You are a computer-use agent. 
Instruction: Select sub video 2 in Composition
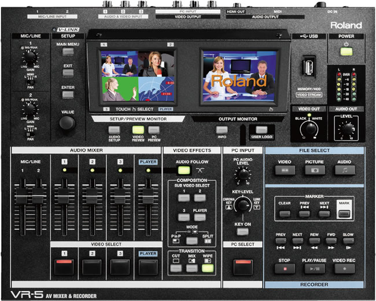tap(200, 198)
